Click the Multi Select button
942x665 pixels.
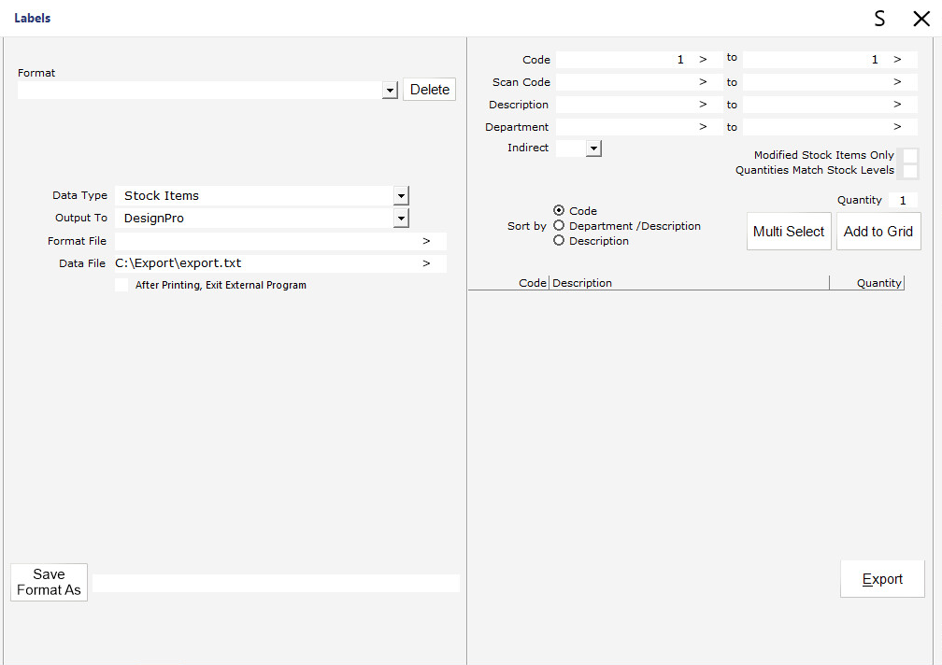[x=789, y=231]
